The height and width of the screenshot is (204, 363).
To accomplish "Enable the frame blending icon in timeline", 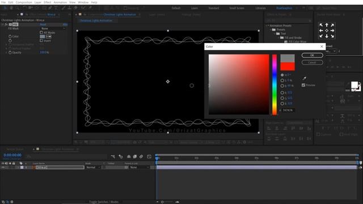I will tap(135, 156).
